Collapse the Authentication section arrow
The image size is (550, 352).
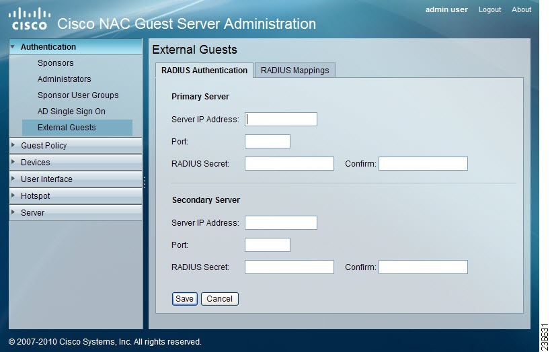point(13,46)
